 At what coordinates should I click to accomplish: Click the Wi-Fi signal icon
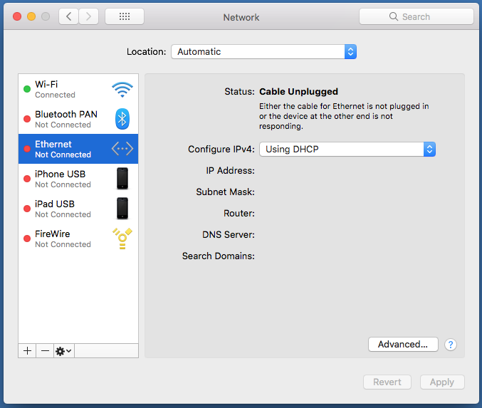pyautogui.click(x=122, y=90)
